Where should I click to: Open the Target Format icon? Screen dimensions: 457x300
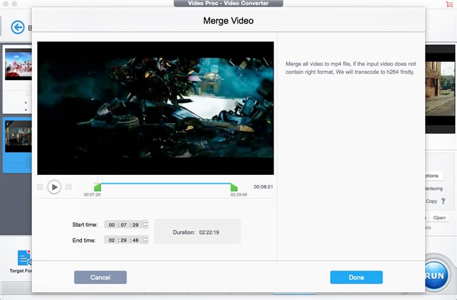(x=25, y=258)
